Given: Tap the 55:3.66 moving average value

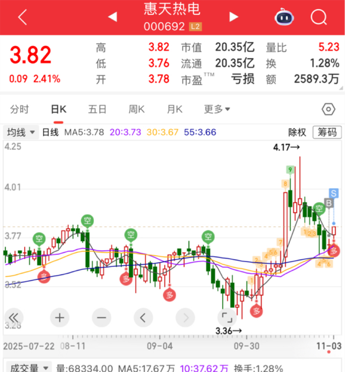Looking at the screenshot, I should click(200, 132).
